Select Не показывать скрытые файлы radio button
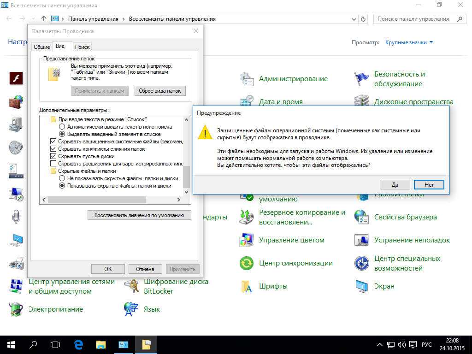This screenshot has width=472, height=354. (62, 178)
